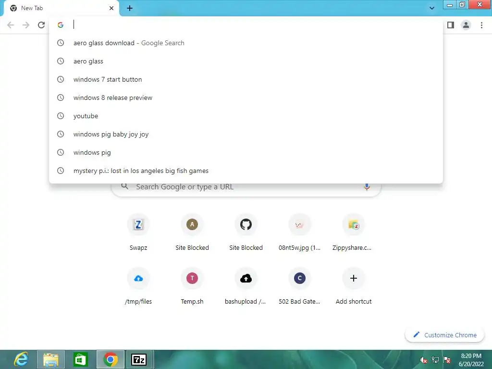Image resolution: width=492 pixels, height=369 pixels.
Task: Expand the tab search chevron
Action: pos(432,8)
